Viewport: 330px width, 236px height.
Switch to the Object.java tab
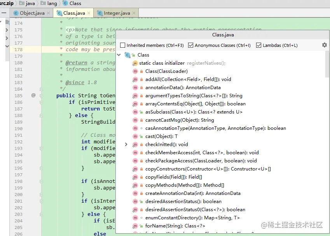pos(32,13)
